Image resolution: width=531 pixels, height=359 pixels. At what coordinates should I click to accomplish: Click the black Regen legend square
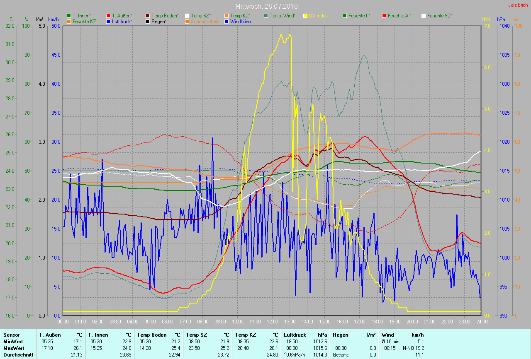148,21
